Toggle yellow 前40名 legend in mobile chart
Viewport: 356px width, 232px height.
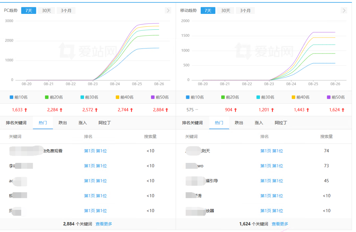pos(301,97)
